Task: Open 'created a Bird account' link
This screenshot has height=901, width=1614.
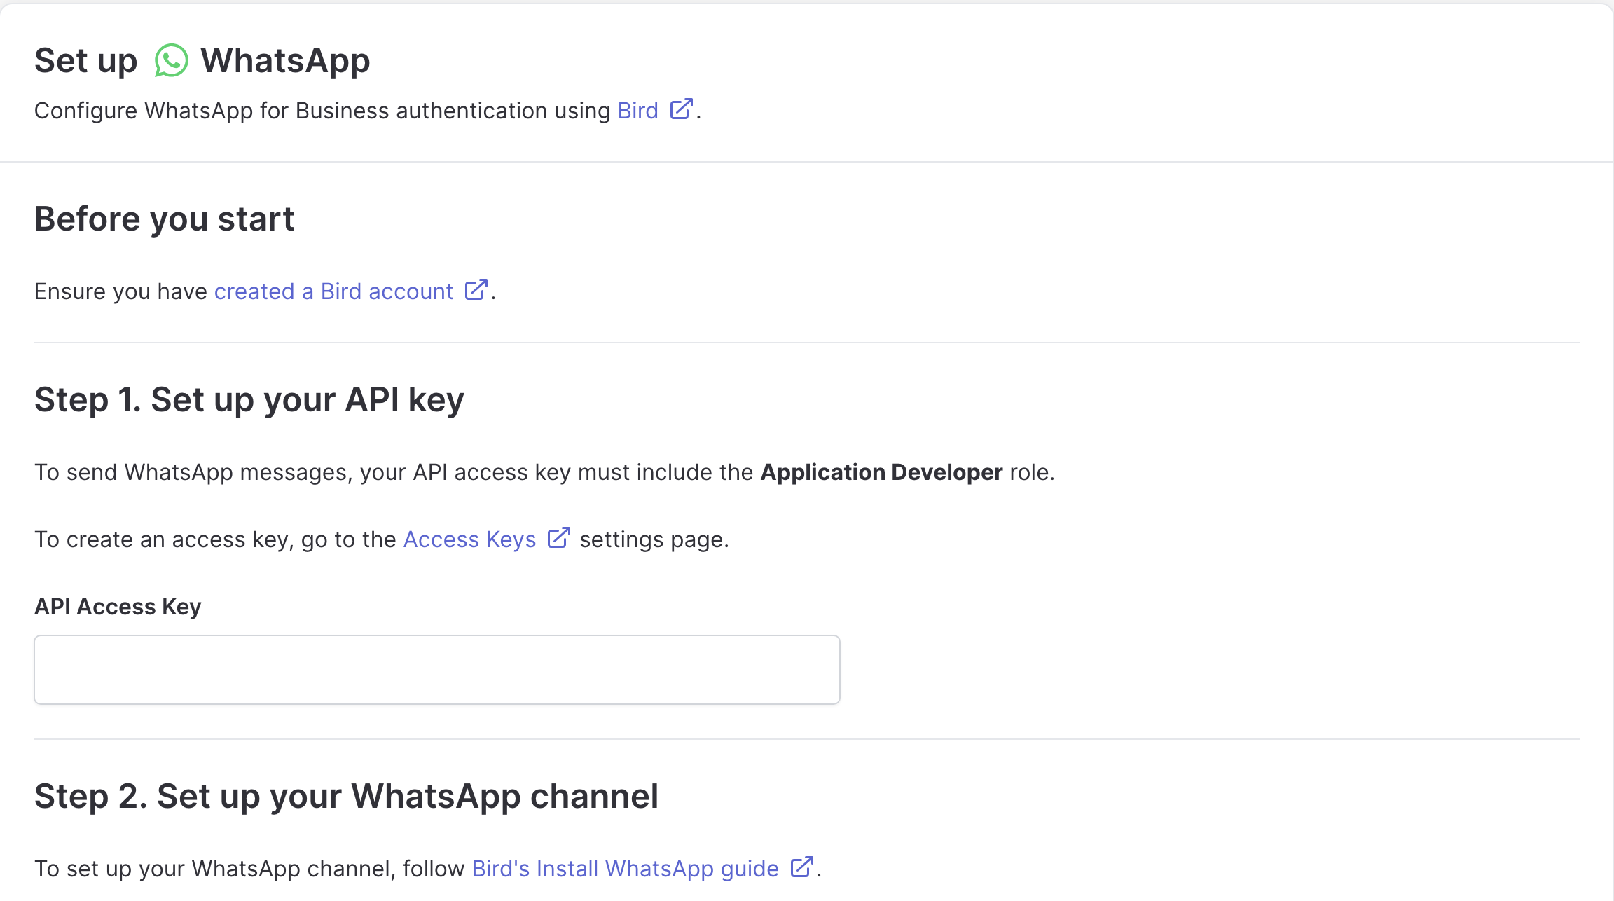Action: click(333, 291)
